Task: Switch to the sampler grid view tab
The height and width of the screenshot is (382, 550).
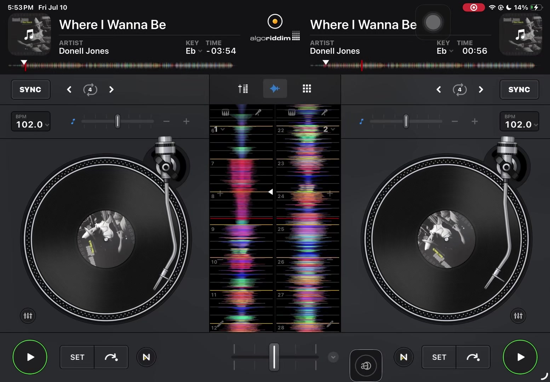Action: [x=307, y=89]
